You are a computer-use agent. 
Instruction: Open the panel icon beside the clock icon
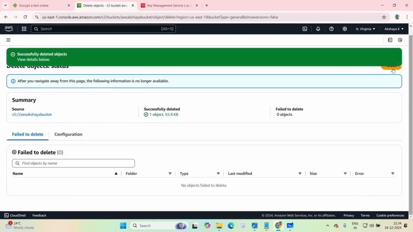point(390,40)
